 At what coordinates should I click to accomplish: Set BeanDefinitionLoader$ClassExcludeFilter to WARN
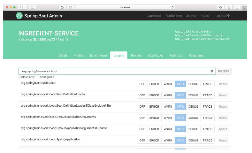point(168,107)
